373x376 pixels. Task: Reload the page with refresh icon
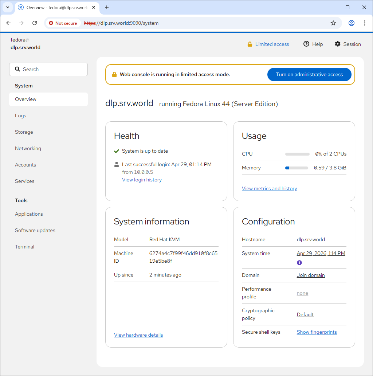35,23
